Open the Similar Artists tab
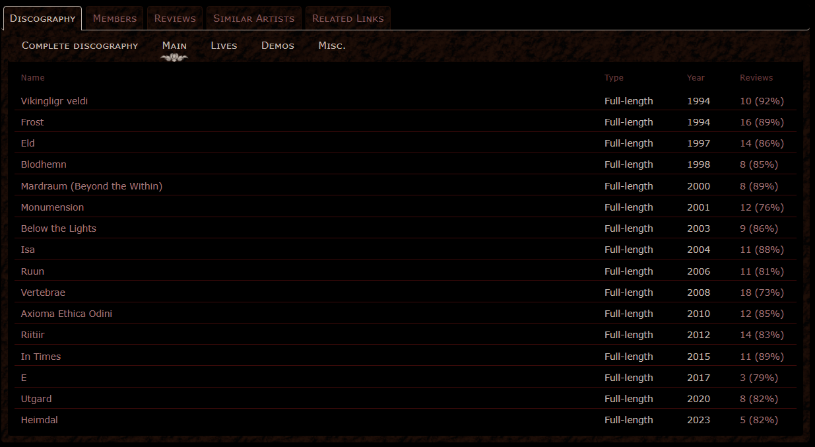Viewport: 815px width, 447px height. [x=254, y=18]
